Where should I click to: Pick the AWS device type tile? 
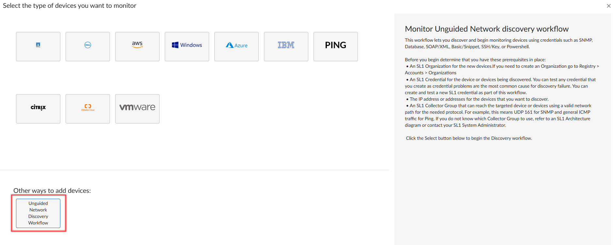click(x=137, y=47)
